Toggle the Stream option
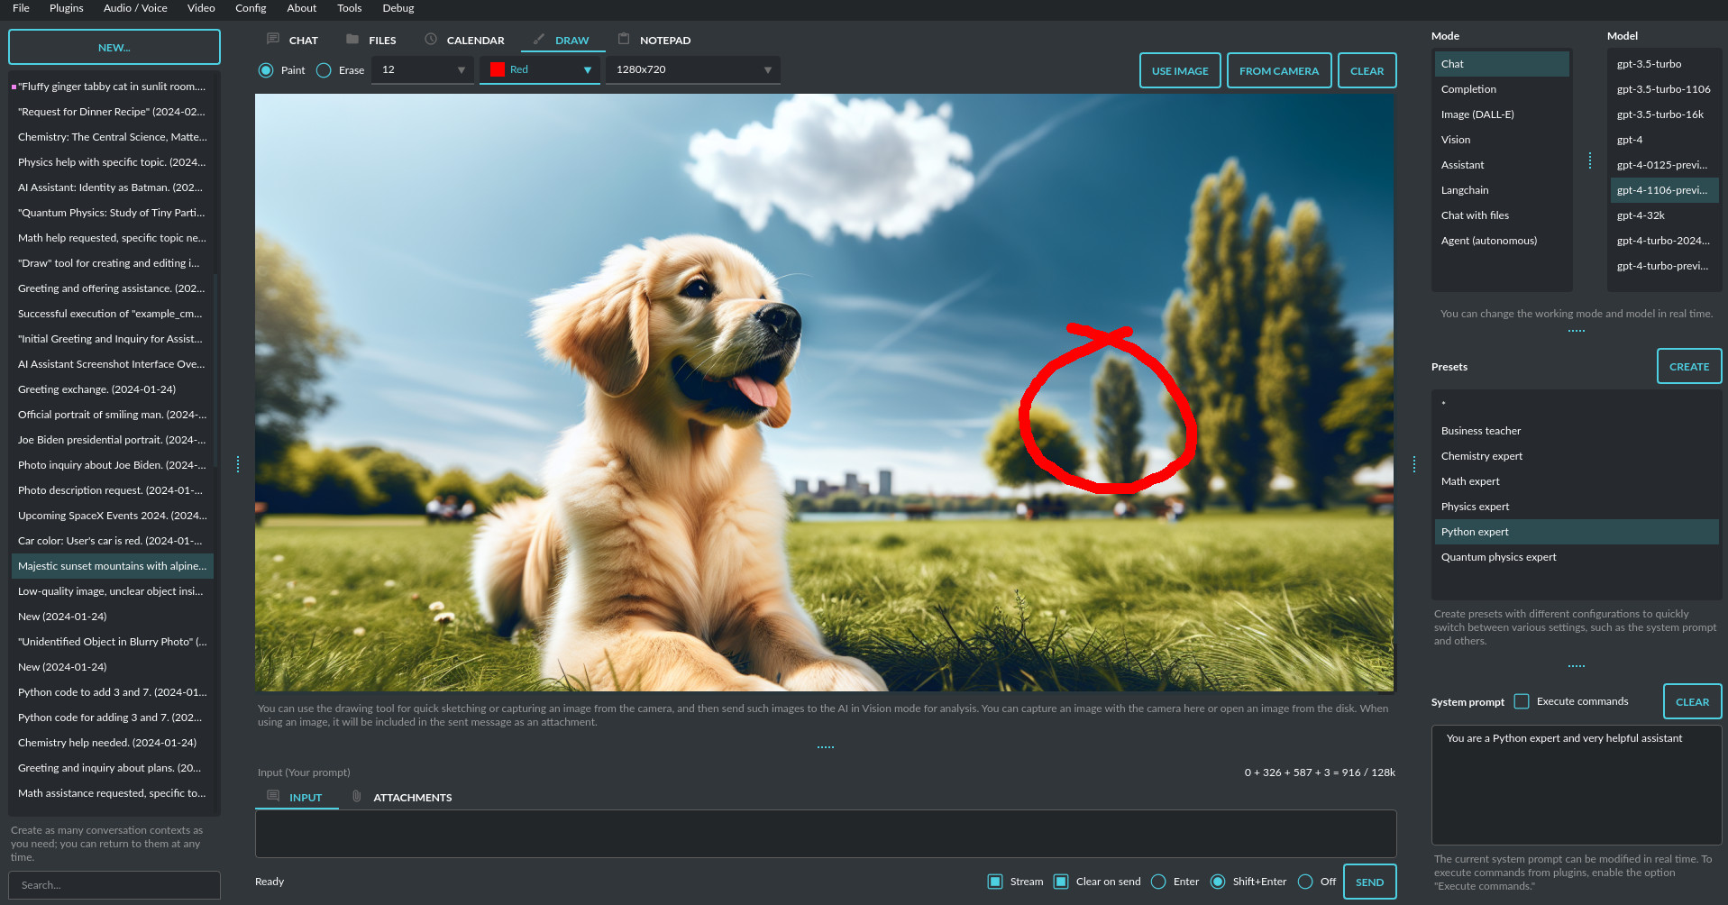The height and width of the screenshot is (905, 1728). [995, 881]
